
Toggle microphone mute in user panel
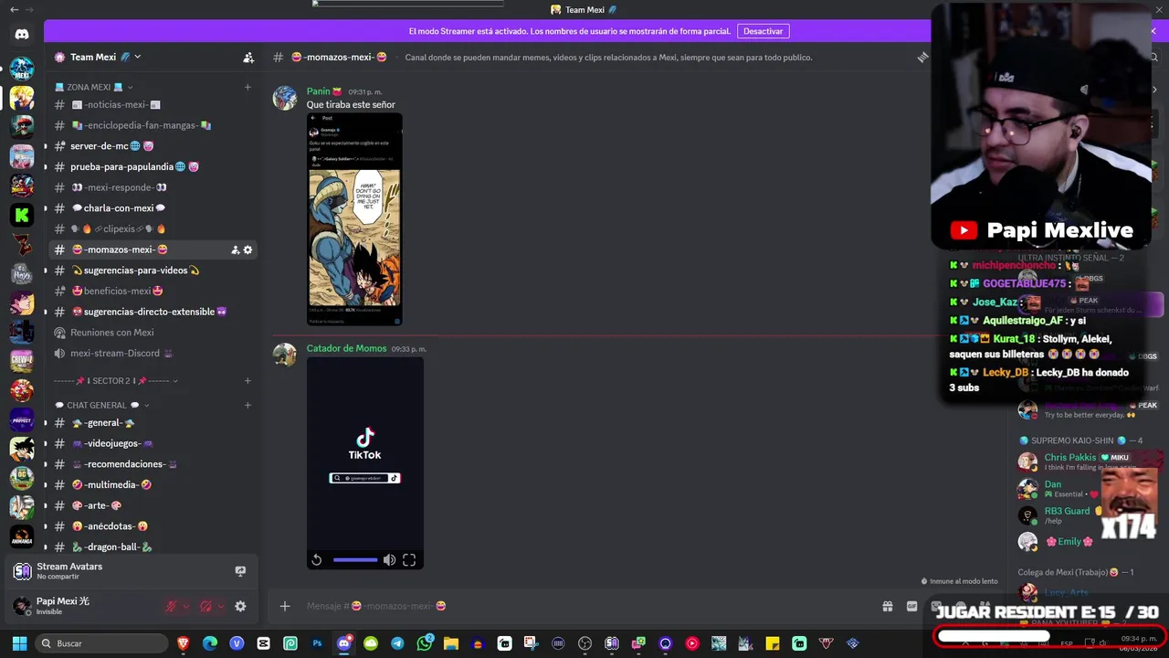click(x=171, y=606)
